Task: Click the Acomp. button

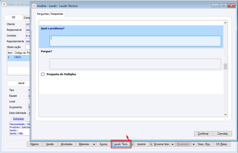Action: point(104,144)
